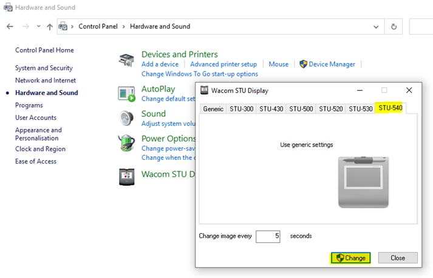Click the Close button in dialog
433x278 pixels.
[398, 258]
